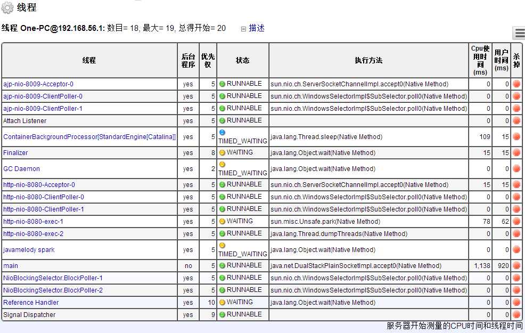
Task: Kill the ContainerBackgroundProcessor thread
Action: click(516, 137)
